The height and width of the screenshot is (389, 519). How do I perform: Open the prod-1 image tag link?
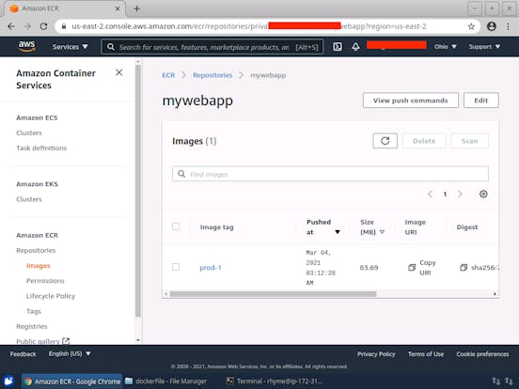coord(211,267)
